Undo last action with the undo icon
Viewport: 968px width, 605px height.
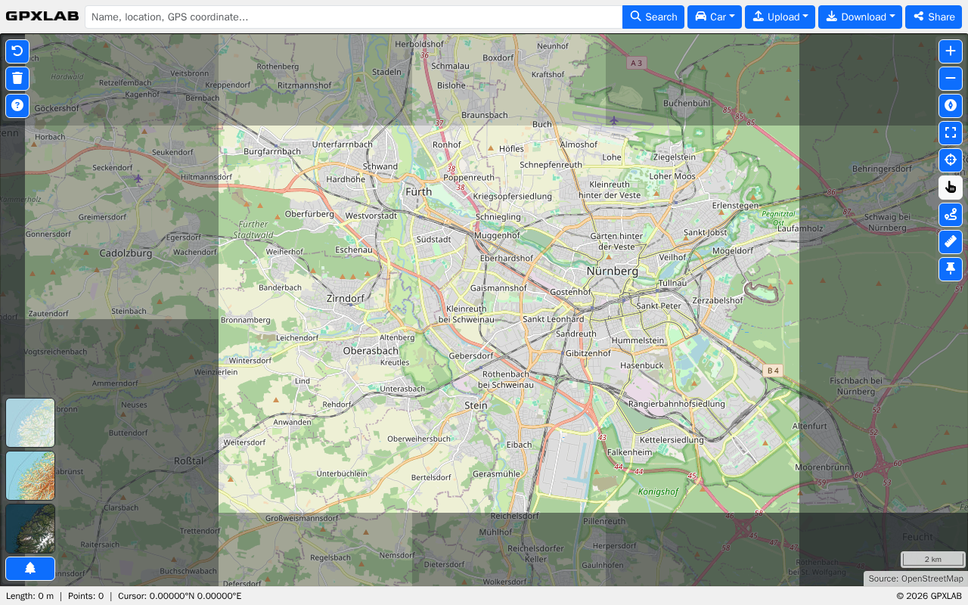pyautogui.click(x=17, y=51)
